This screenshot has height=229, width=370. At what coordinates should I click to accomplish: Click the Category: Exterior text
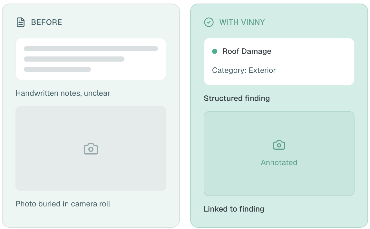(244, 70)
